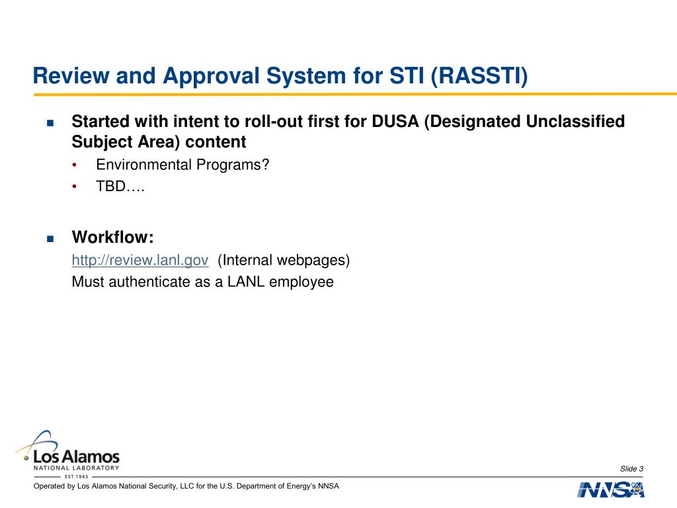Select the slide title 'Review and Approval System for STI (RASSTI)'
The width and height of the screenshot is (677, 508).
(280, 75)
